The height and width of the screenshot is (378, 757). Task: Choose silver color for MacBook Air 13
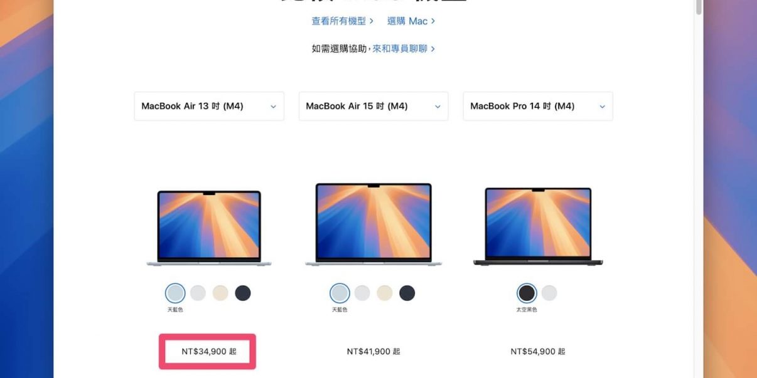click(x=198, y=293)
